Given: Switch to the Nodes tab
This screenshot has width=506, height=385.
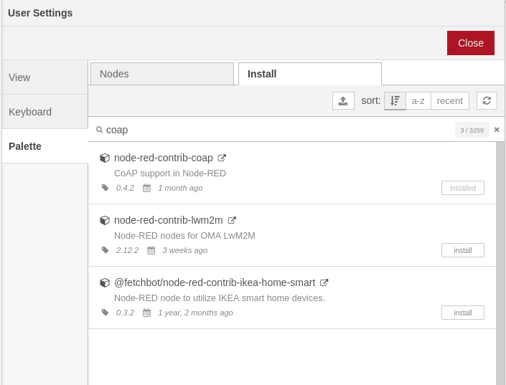Looking at the screenshot, I should pos(162,74).
